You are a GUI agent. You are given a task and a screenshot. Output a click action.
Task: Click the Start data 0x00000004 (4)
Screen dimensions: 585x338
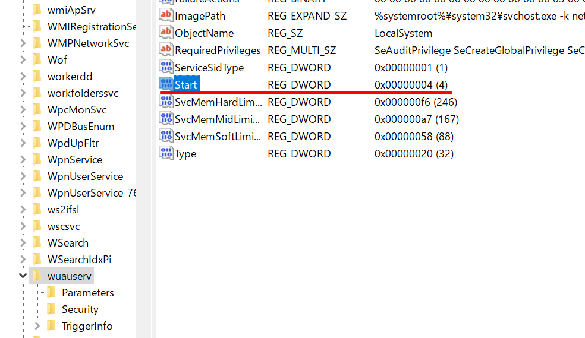tap(411, 85)
